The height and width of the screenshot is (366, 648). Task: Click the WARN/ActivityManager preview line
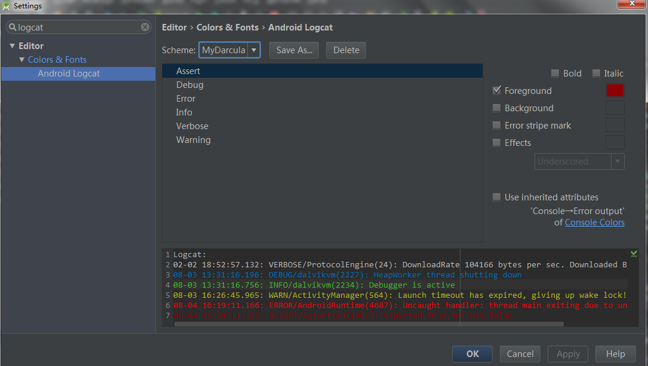point(400,295)
